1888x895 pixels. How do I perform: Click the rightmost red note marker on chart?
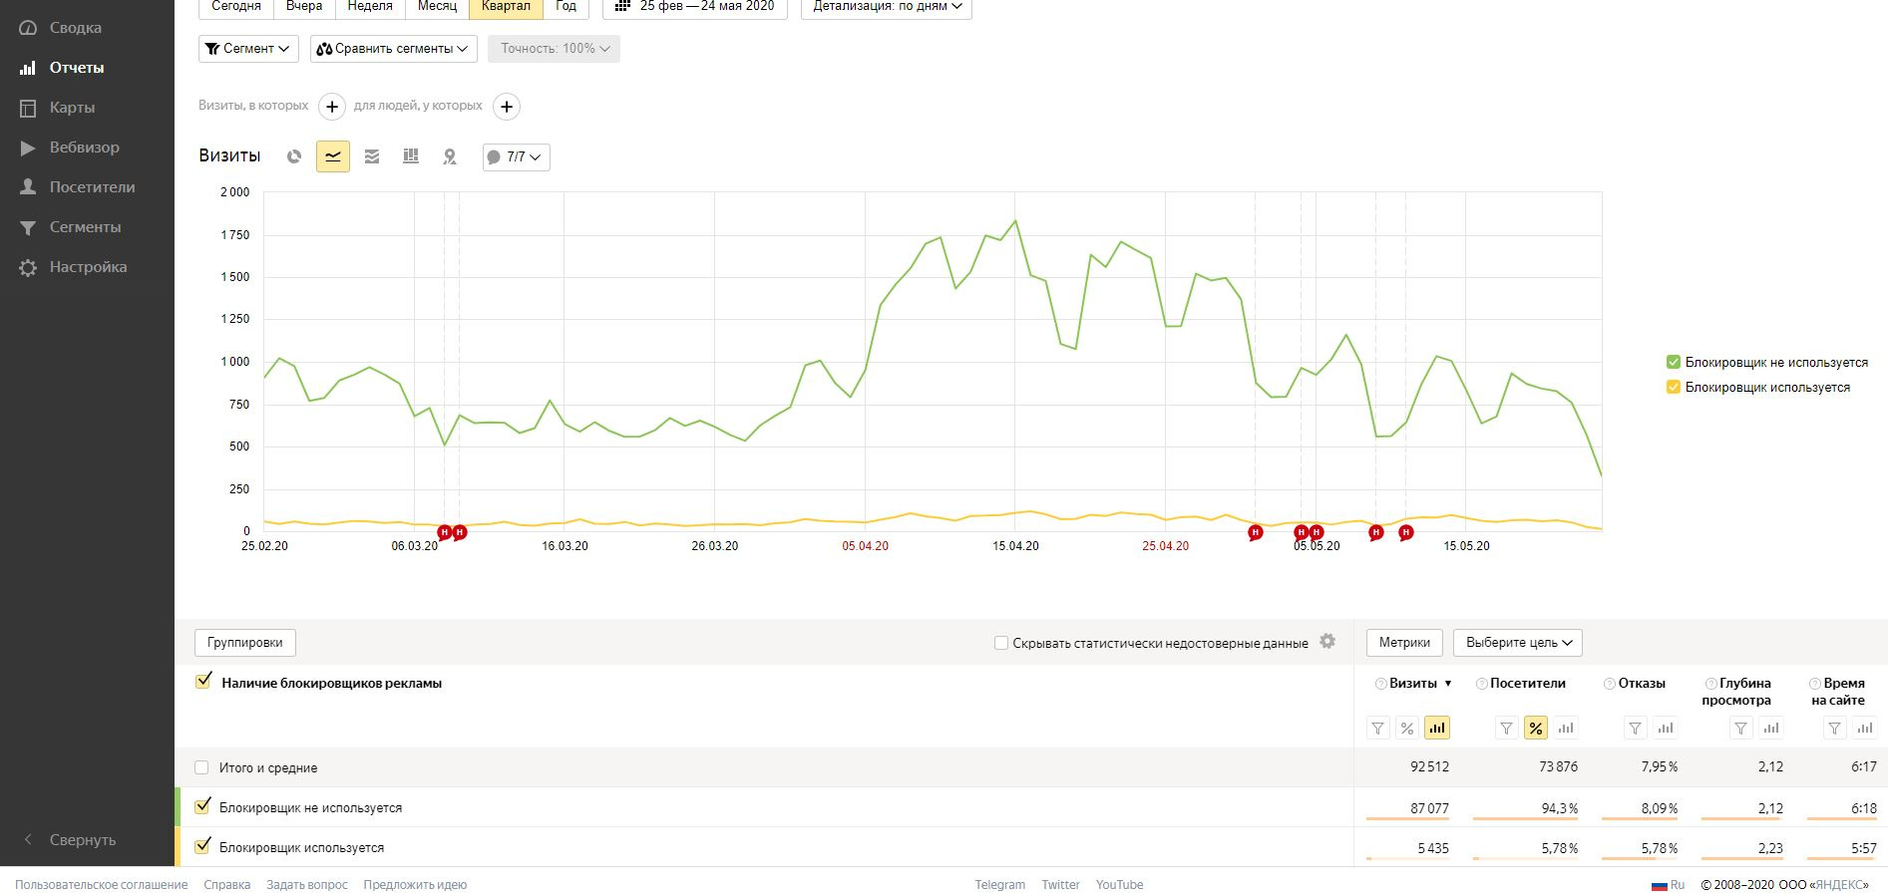pos(1405,532)
